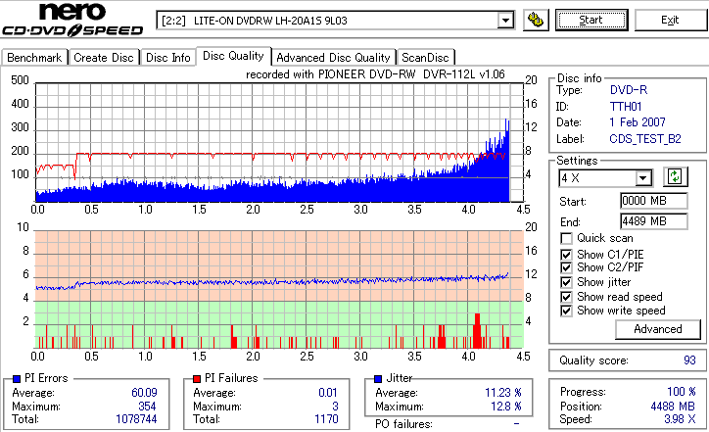Switch to Advanced Disc Quality tab

click(x=333, y=58)
